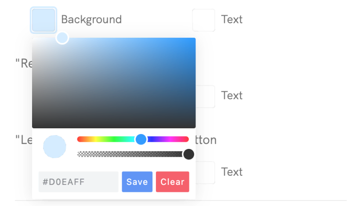
Task: Open the Text color swatch beside Background
Action: [203, 20]
